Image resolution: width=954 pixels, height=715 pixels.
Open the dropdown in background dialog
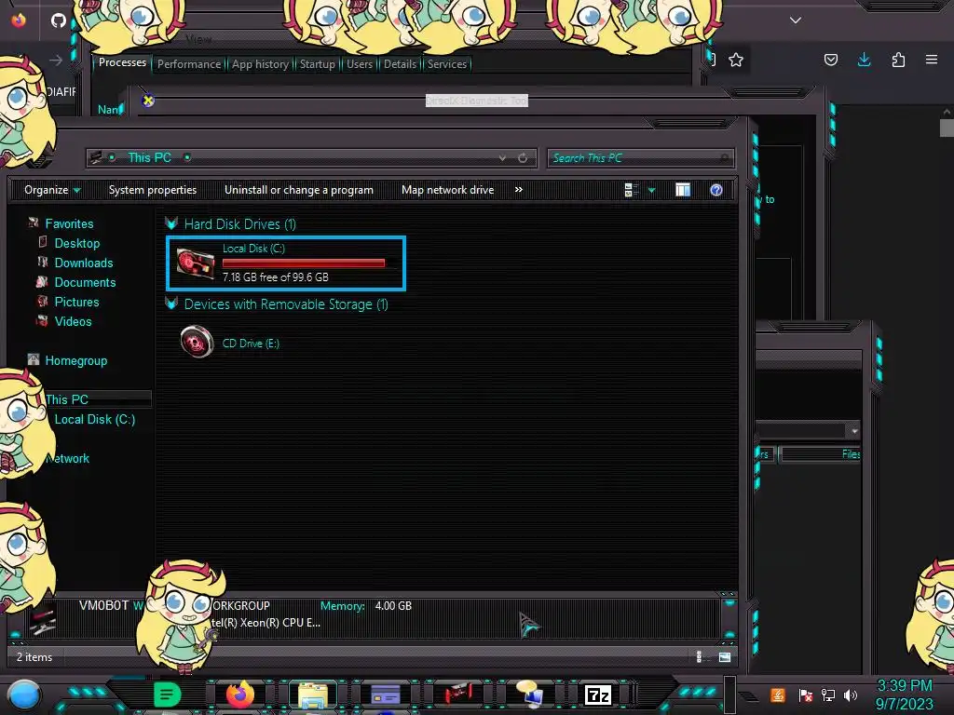(x=854, y=430)
